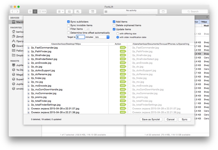Image resolution: width=218 pixels, height=150 pixels.
Task: Switch to cover flow view mode
Action: (44, 11)
